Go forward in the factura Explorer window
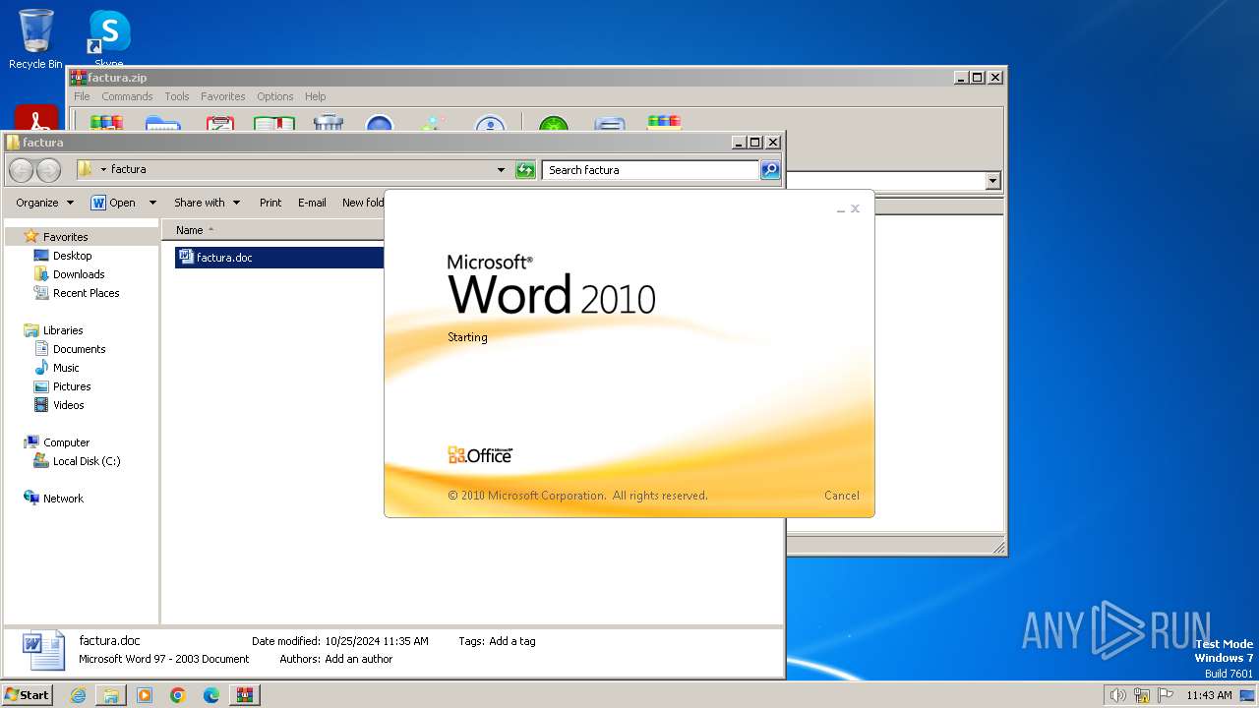Screen dimensions: 1259x708 pyautogui.click(x=48, y=170)
